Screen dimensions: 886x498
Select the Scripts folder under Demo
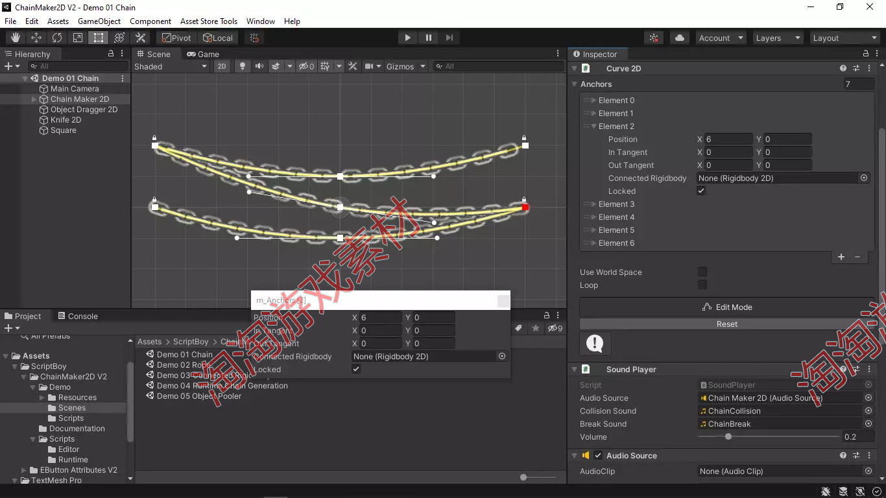(71, 418)
